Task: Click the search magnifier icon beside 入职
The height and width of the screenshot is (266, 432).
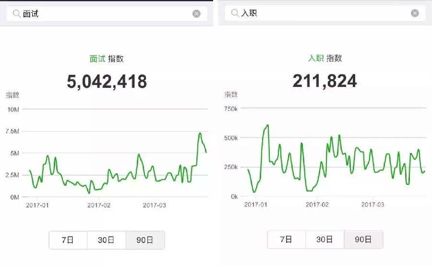Action: [235, 13]
